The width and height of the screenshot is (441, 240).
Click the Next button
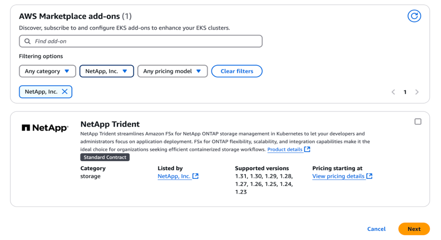(x=414, y=229)
